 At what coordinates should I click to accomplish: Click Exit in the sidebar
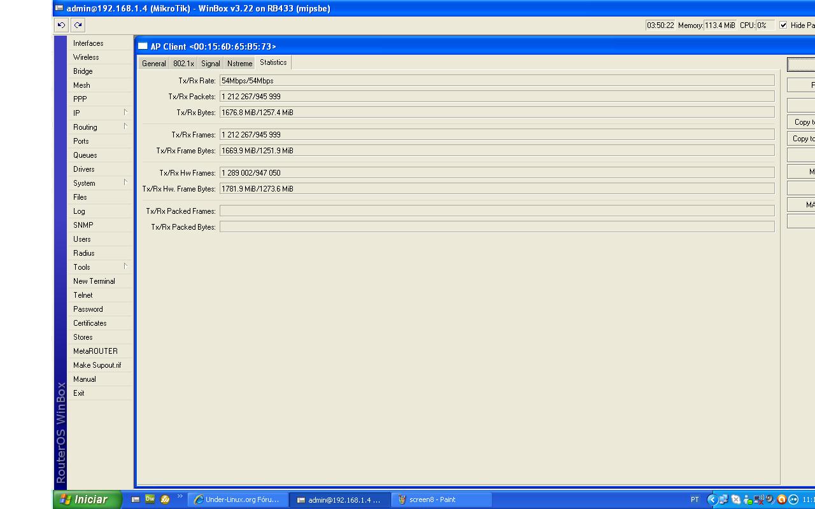click(78, 393)
